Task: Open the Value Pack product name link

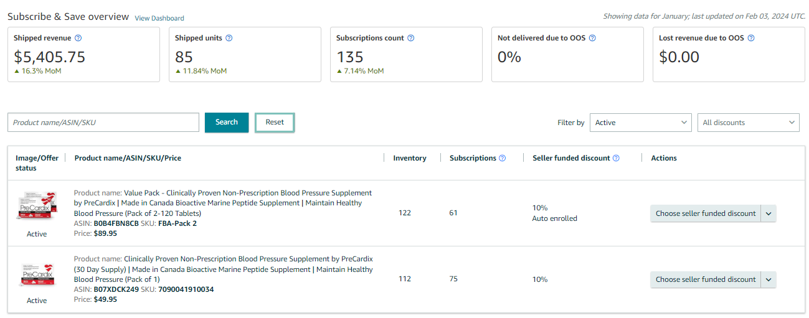Action: click(223, 203)
